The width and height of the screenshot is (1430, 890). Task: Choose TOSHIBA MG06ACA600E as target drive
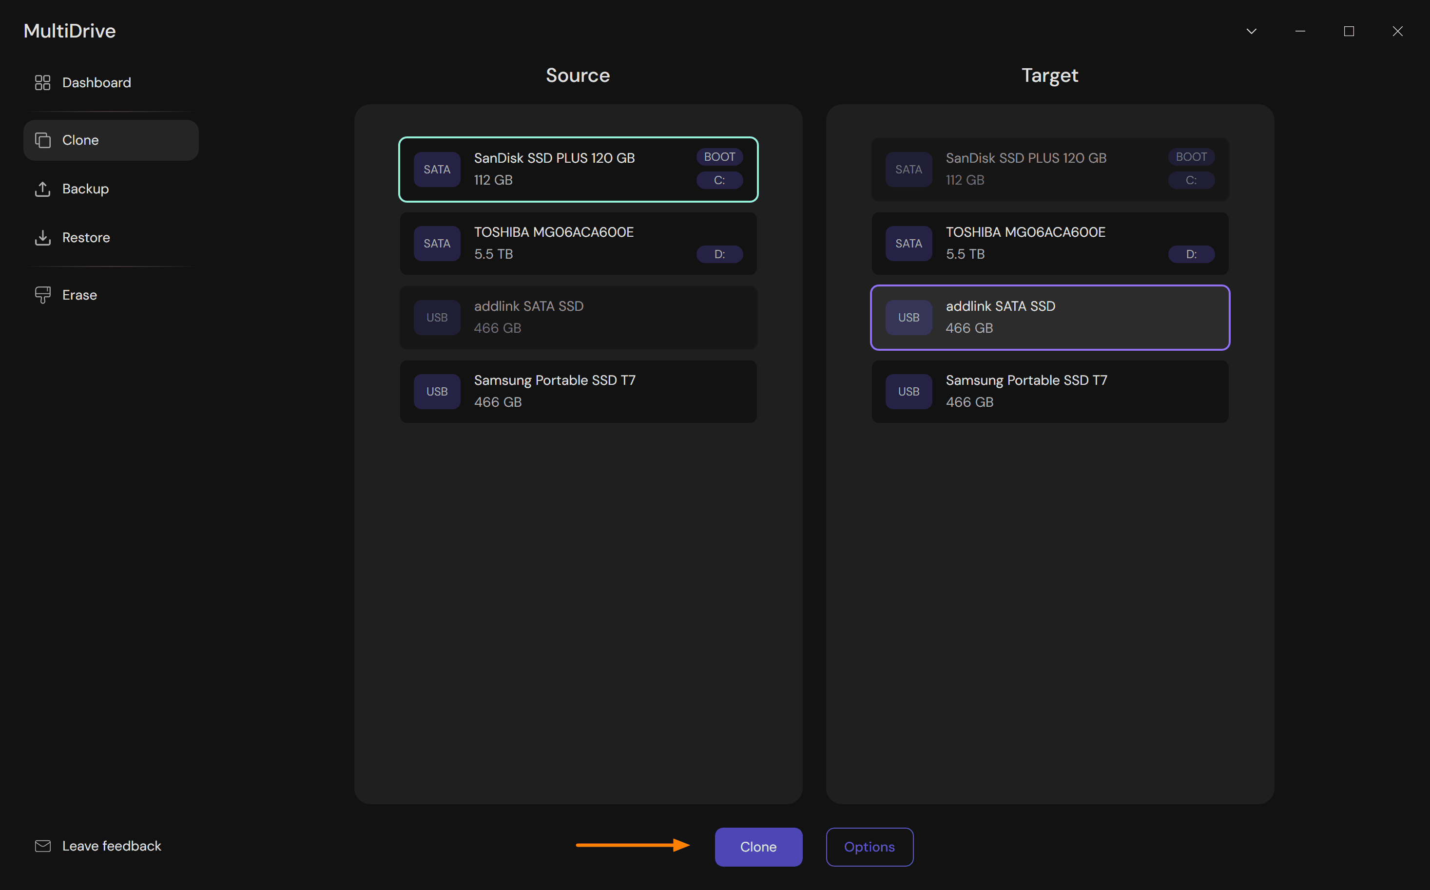click(x=1049, y=243)
